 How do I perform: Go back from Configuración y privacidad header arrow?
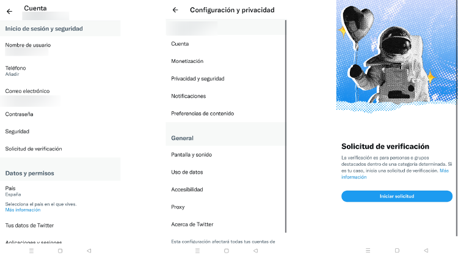[175, 10]
